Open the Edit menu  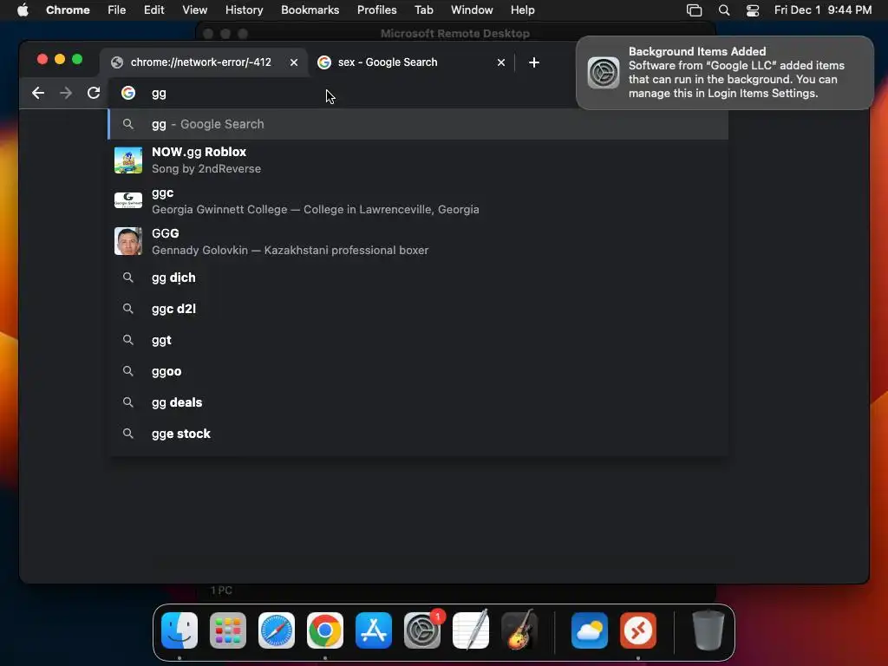click(154, 10)
